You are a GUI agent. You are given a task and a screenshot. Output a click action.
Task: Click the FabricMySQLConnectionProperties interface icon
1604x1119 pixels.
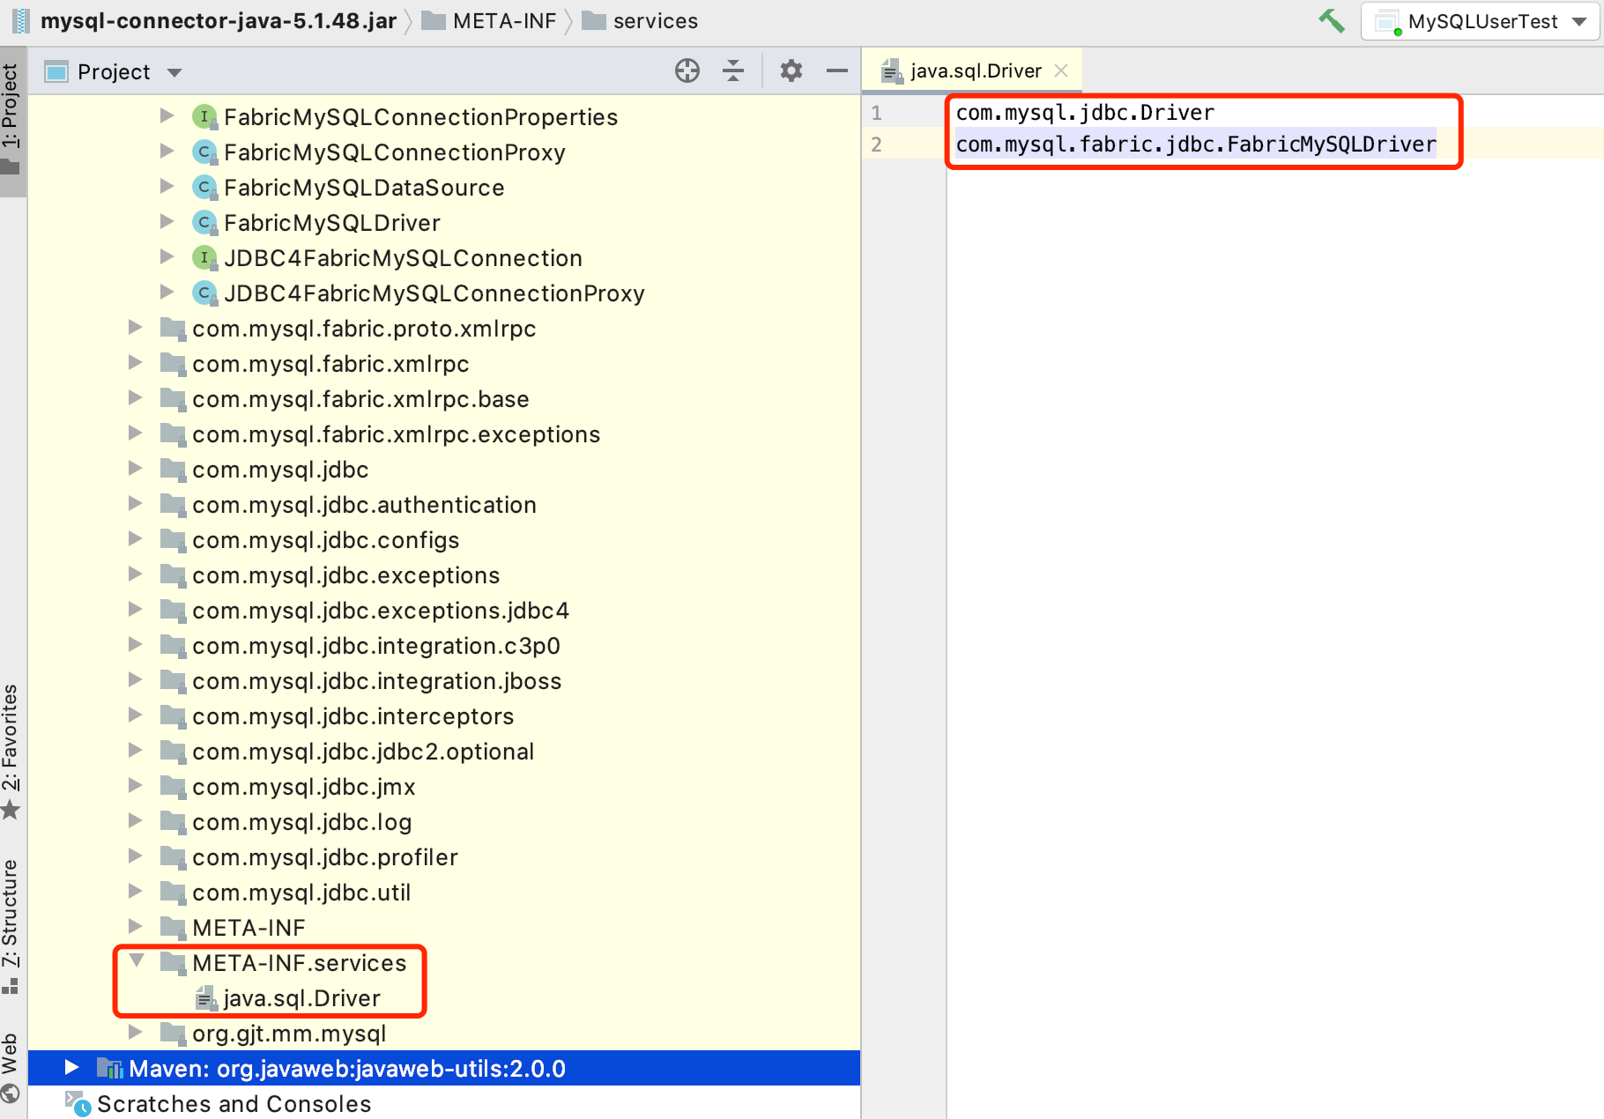pos(204,117)
